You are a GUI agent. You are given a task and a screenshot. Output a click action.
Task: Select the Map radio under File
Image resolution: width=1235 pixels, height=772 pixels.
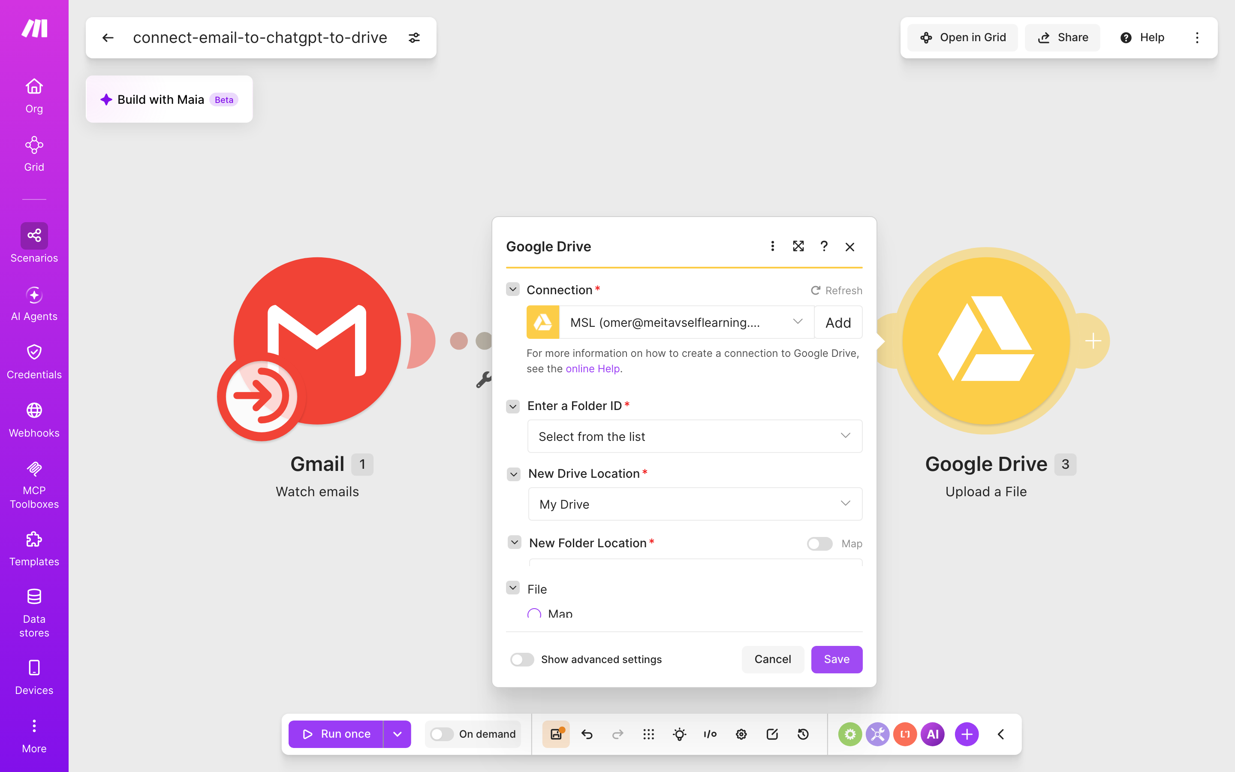click(534, 614)
